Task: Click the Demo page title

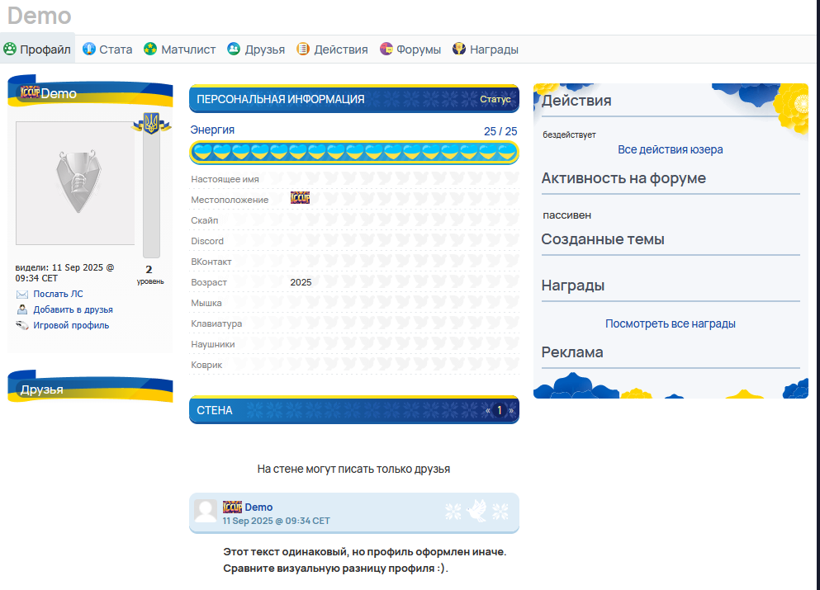Action: click(39, 16)
